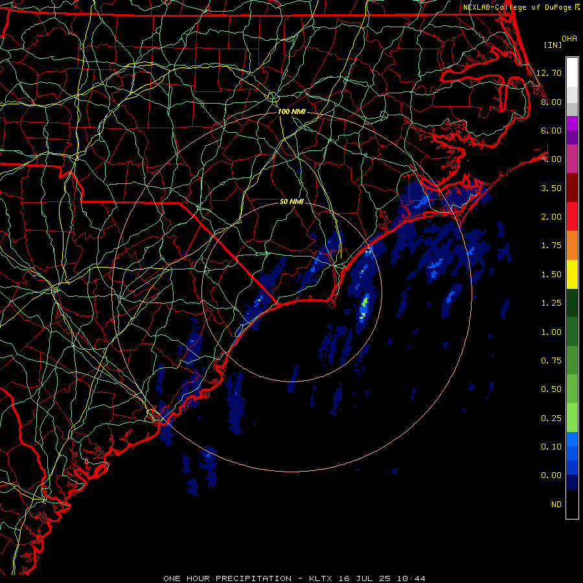Pick the yellow legend swatch beside 1.50
This screenshot has width=583, height=583.
[572, 274]
